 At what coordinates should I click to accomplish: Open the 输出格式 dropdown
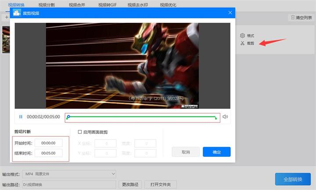(69, 174)
